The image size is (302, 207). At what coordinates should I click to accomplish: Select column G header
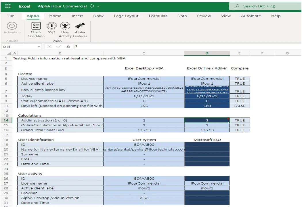[287, 53]
